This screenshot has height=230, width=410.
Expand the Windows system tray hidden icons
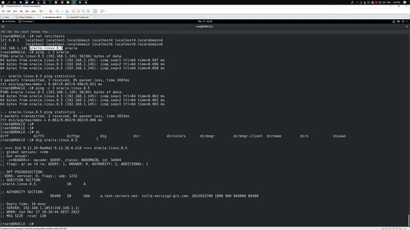pos(357,3)
